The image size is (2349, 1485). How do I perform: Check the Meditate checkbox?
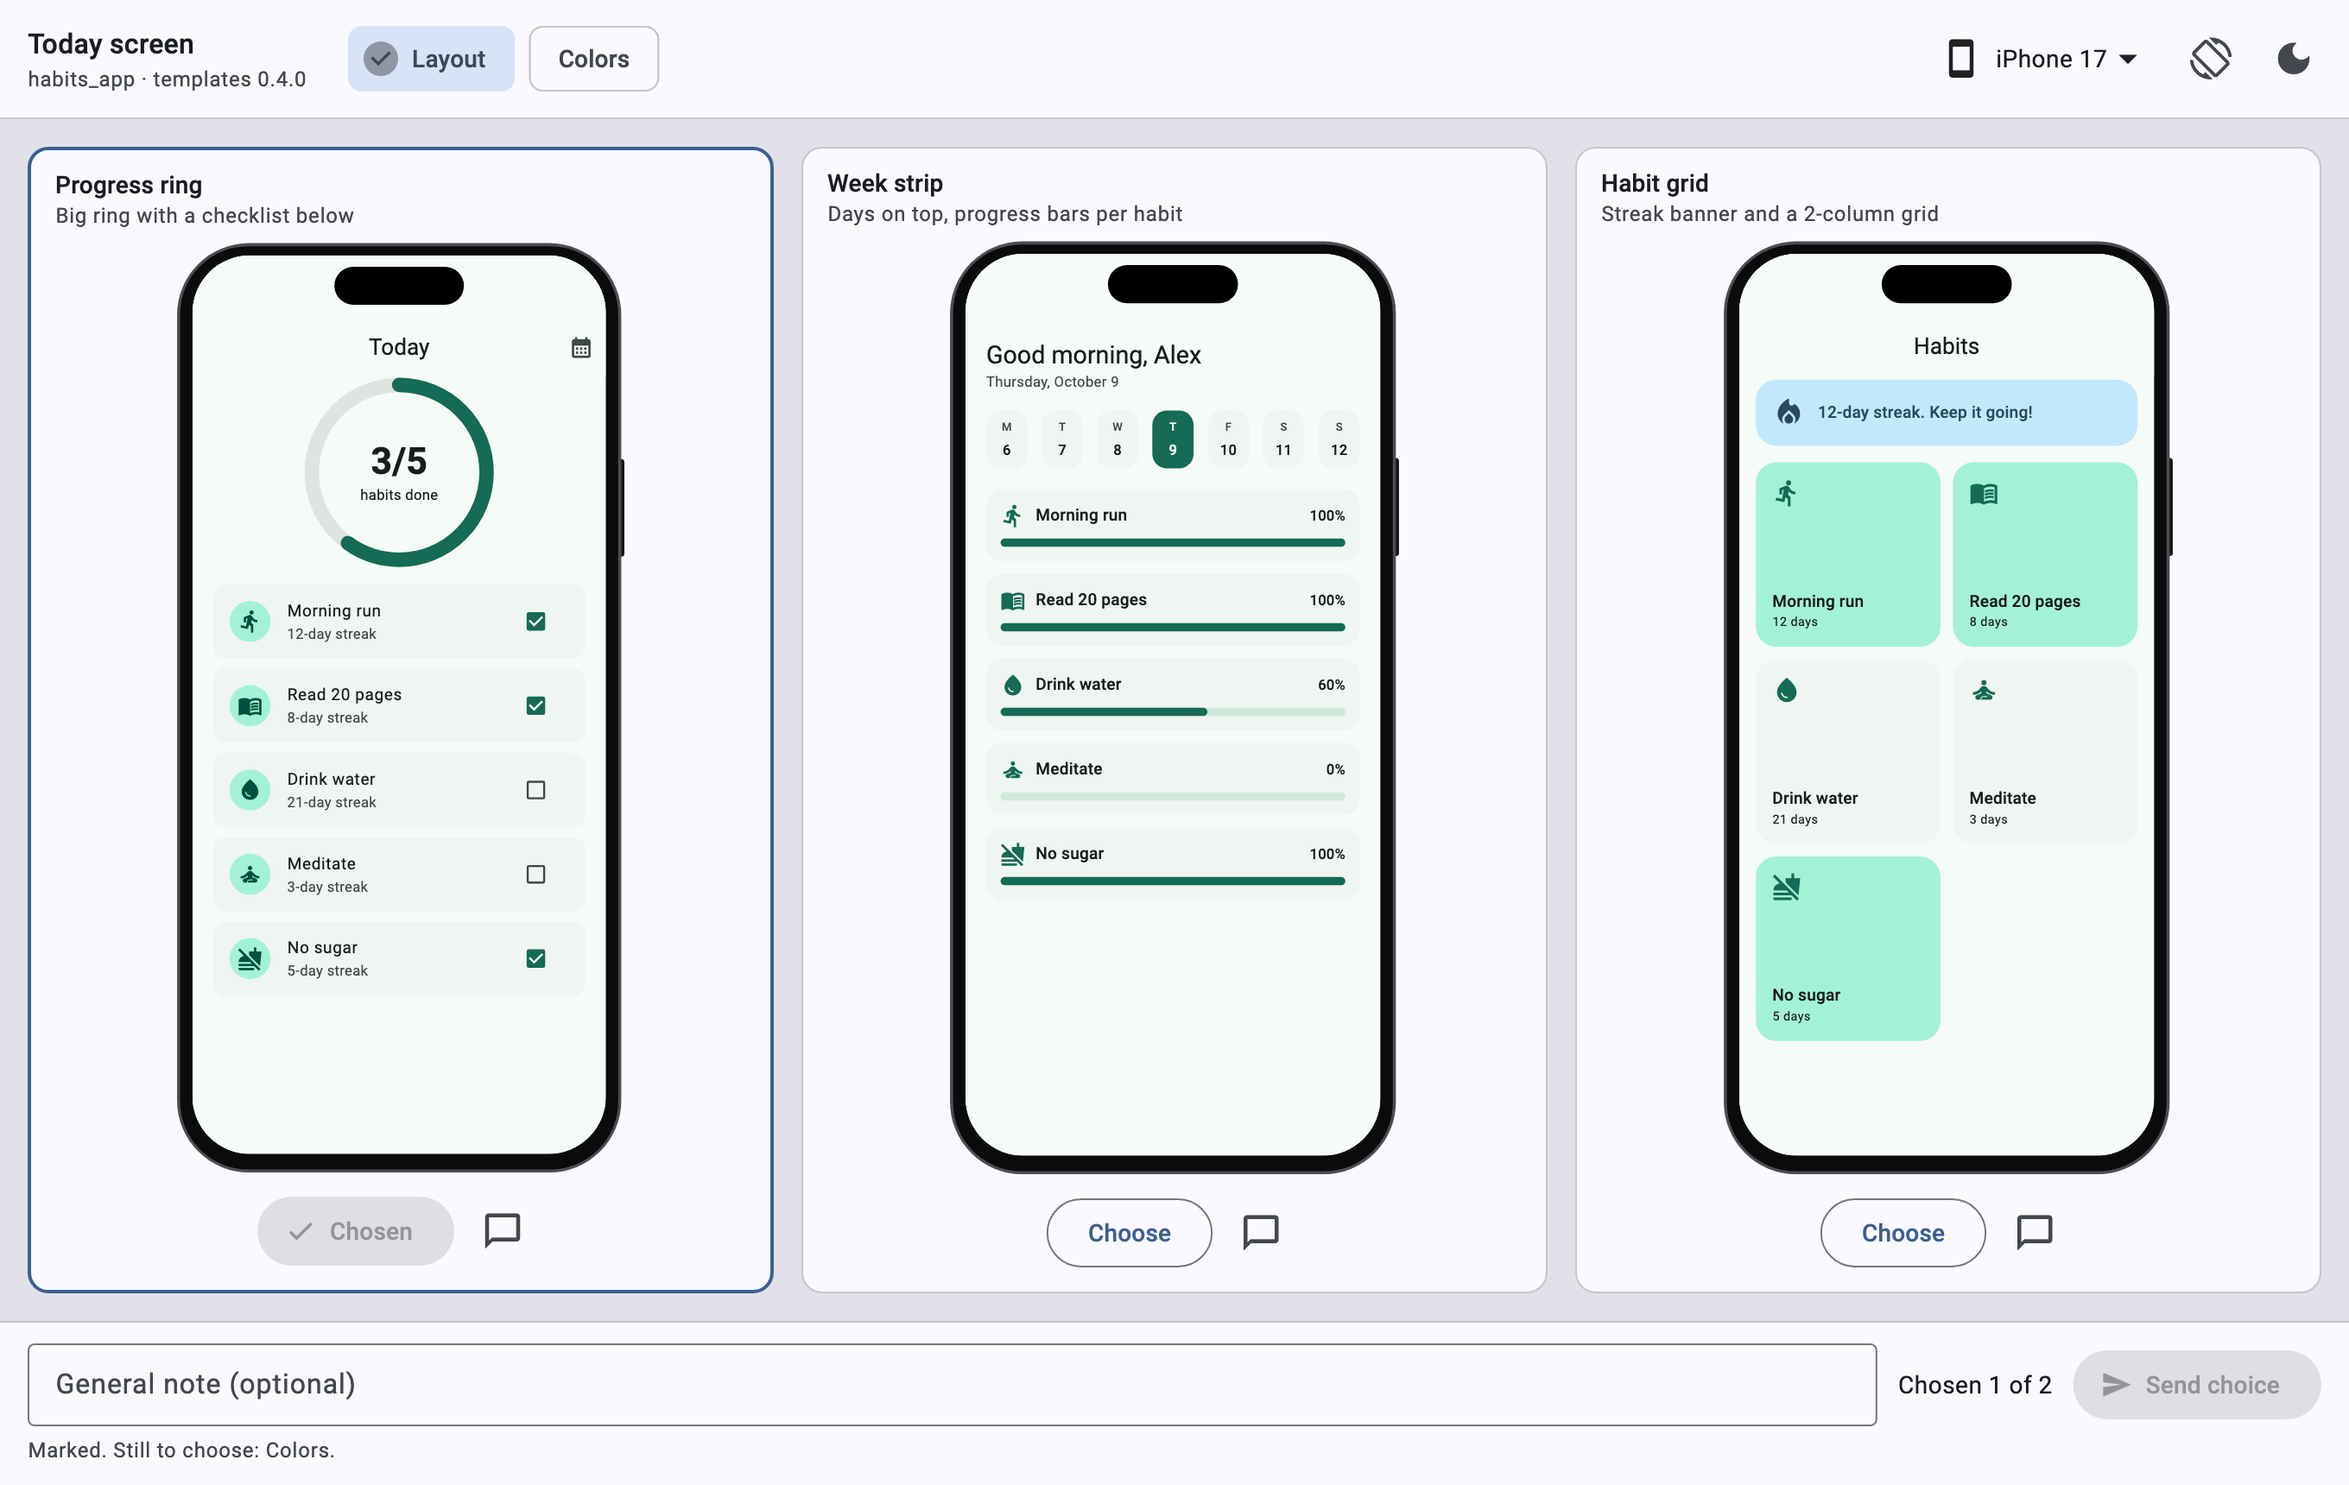(x=535, y=875)
